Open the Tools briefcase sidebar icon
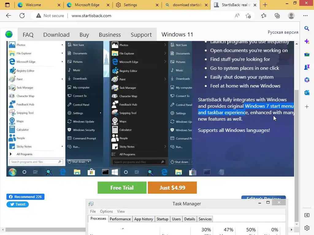Screen dimensions: 314x235 [x=307, y=54]
